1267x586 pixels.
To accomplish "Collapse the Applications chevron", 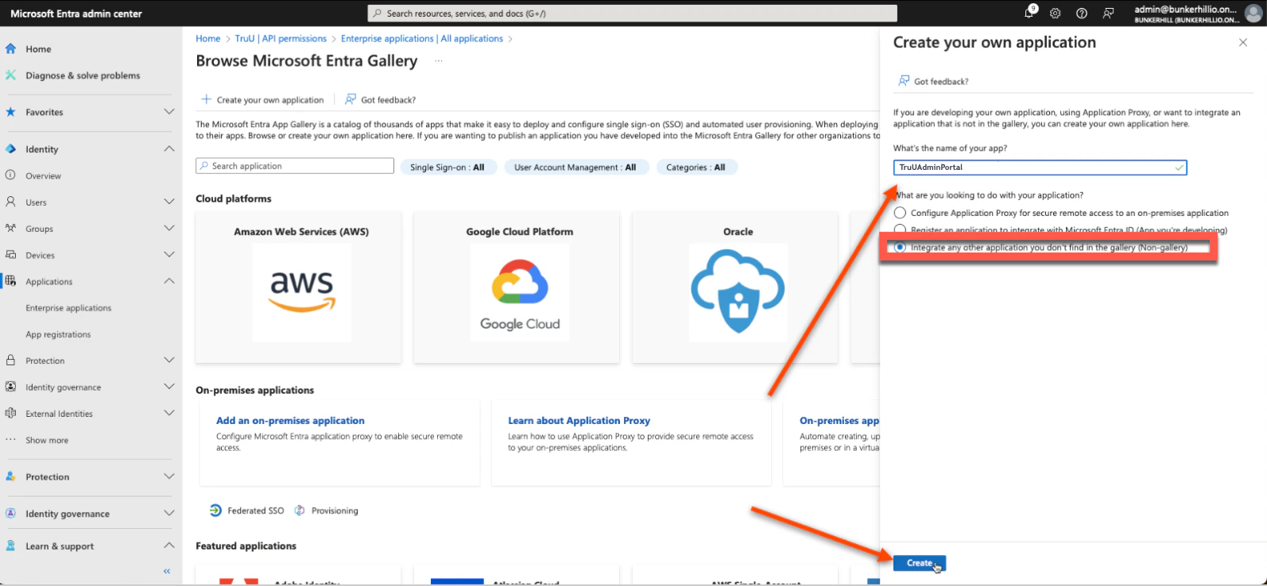I will click(x=169, y=281).
